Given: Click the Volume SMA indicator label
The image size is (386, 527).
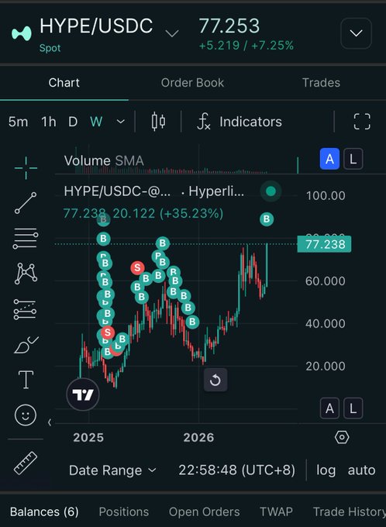Looking at the screenshot, I should coord(104,160).
